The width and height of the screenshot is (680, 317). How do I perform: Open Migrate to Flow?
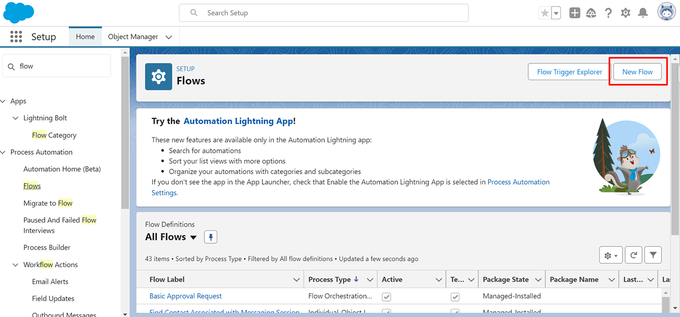(48, 203)
